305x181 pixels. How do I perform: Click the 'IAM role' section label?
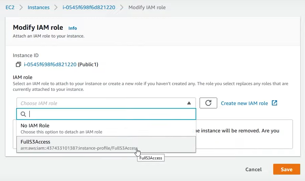pos(23,77)
